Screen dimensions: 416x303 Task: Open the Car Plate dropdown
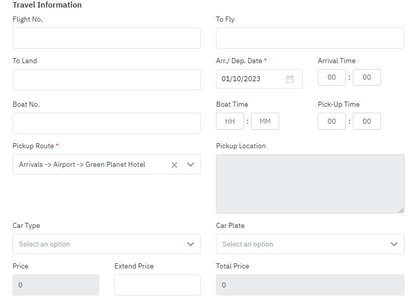tap(310, 244)
